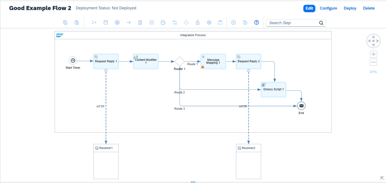Screen dimensions: 386x183
Task: Click the Route 3 label
Action: (x=179, y=108)
